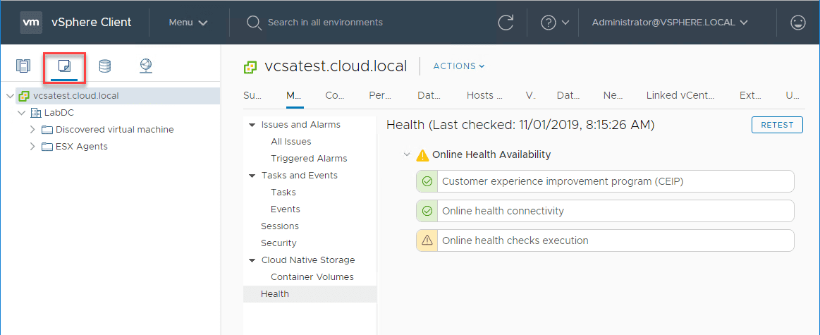
Task: Collapse Online Health Availability section
Action: point(407,154)
